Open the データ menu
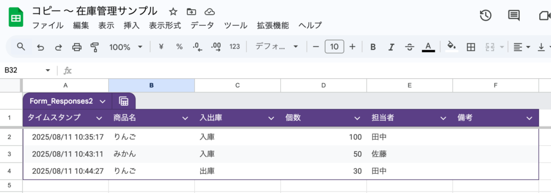Image resolution: width=551 pixels, height=193 pixels. click(x=202, y=26)
